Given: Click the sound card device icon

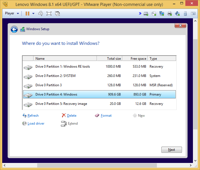Looking at the screenshot, I should tap(177, 14).
